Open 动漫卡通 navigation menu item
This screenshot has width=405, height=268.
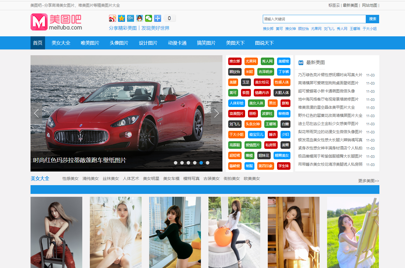pyautogui.click(x=177, y=43)
